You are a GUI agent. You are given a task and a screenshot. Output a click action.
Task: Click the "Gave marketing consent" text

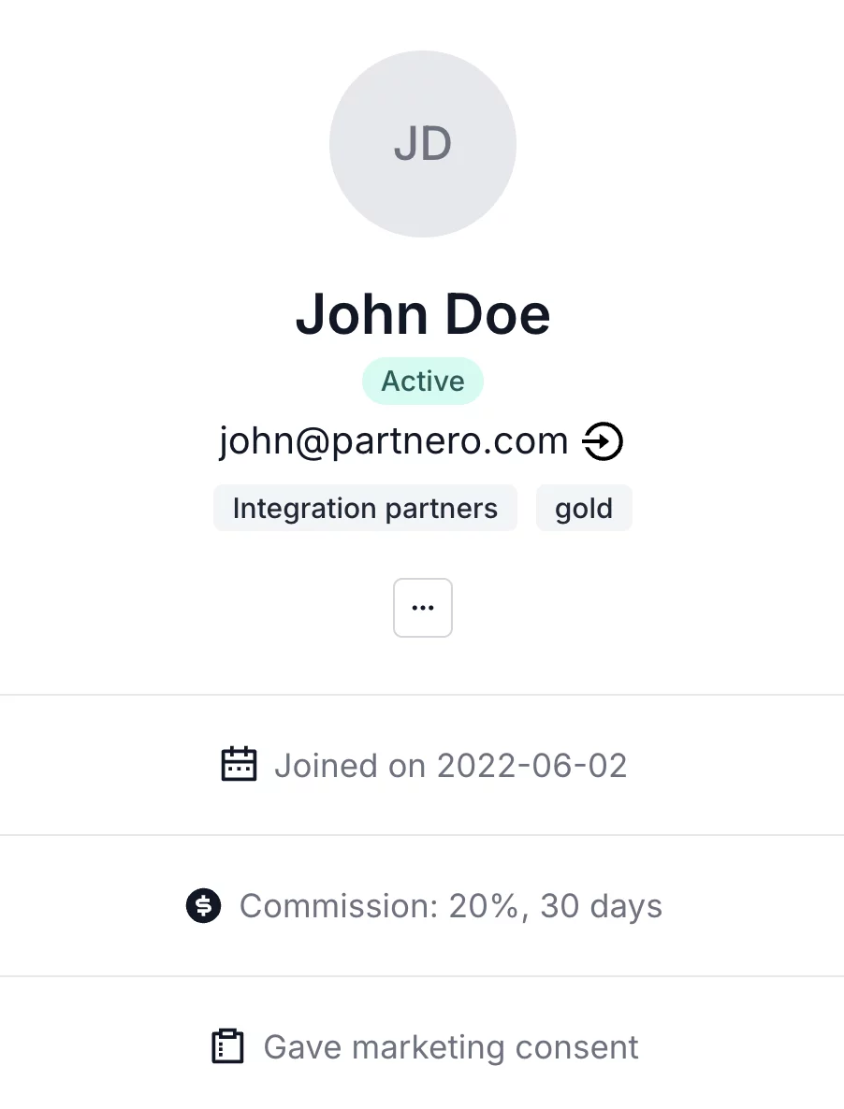(451, 1047)
